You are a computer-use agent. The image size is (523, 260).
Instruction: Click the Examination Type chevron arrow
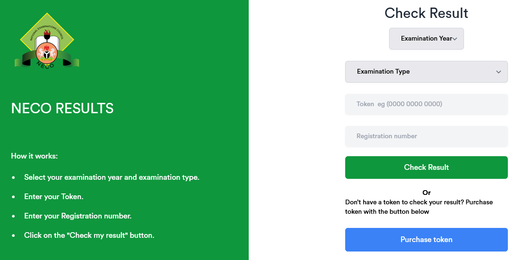(x=498, y=72)
